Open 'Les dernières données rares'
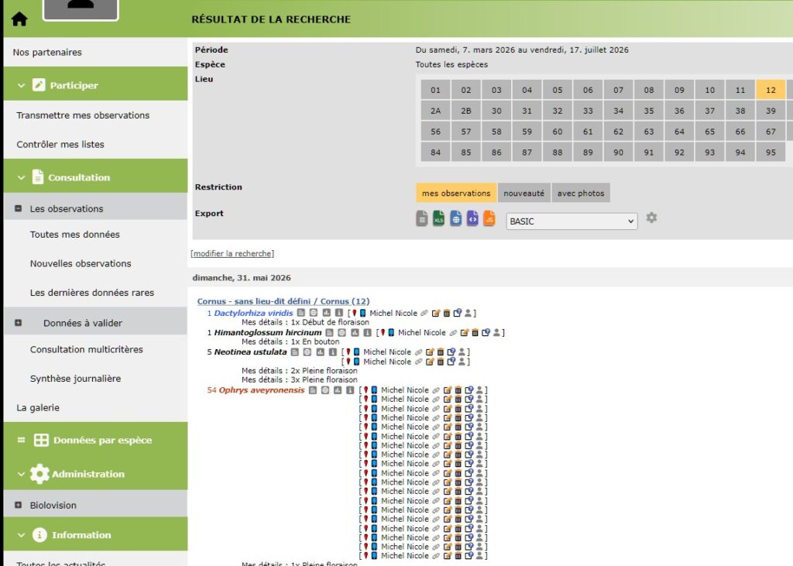This screenshot has width=793, height=566. (x=92, y=293)
